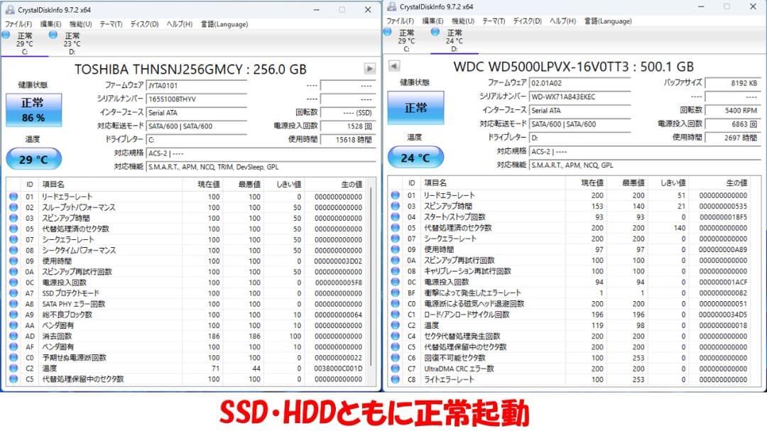Image resolution: width=767 pixels, height=431 pixels.
Task: Click the 正常 86 % health status button
Action: [x=34, y=109]
